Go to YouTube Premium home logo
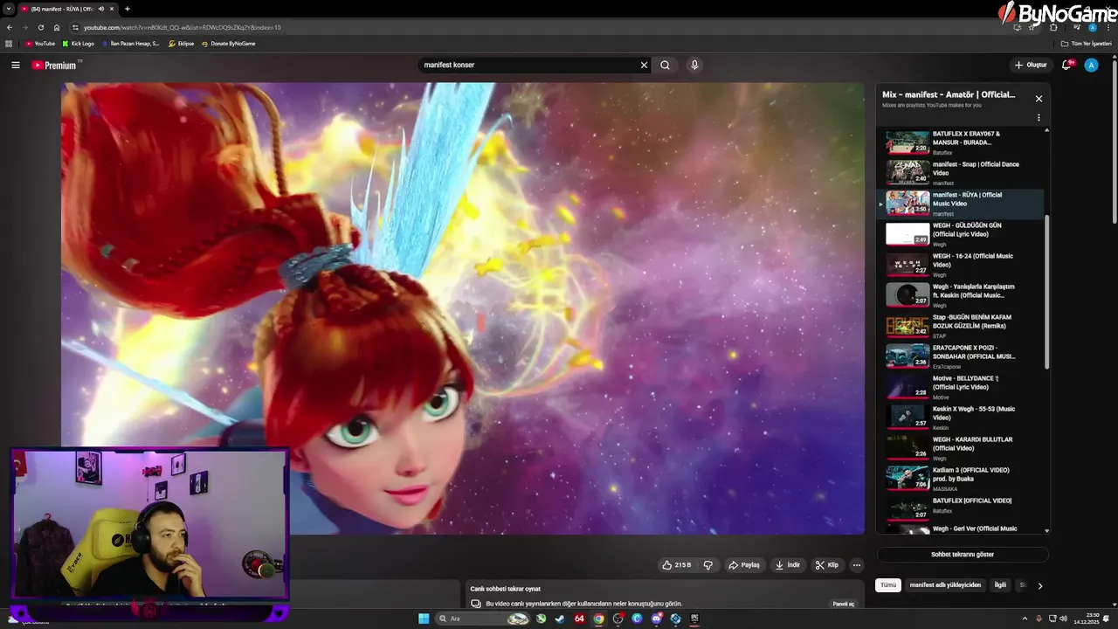 pyautogui.click(x=54, y=65)
